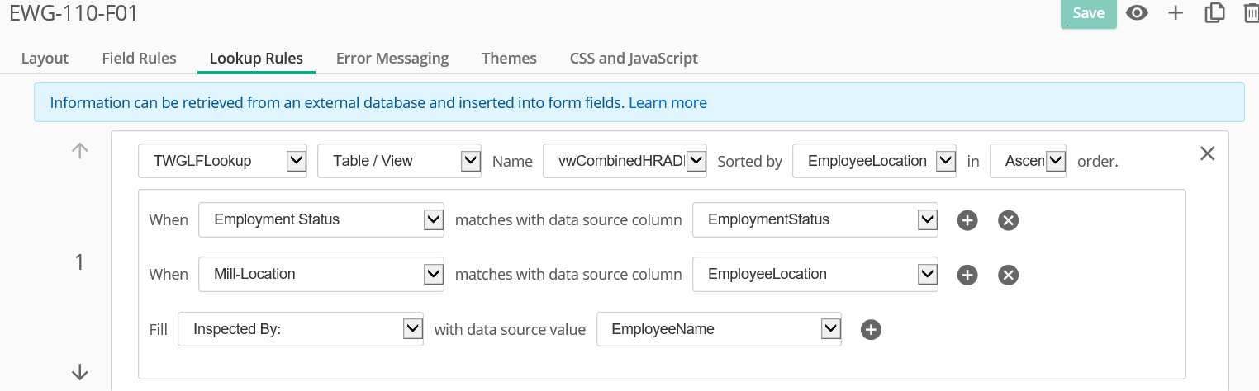Click the plus icon beside preview

point(1176,13)
